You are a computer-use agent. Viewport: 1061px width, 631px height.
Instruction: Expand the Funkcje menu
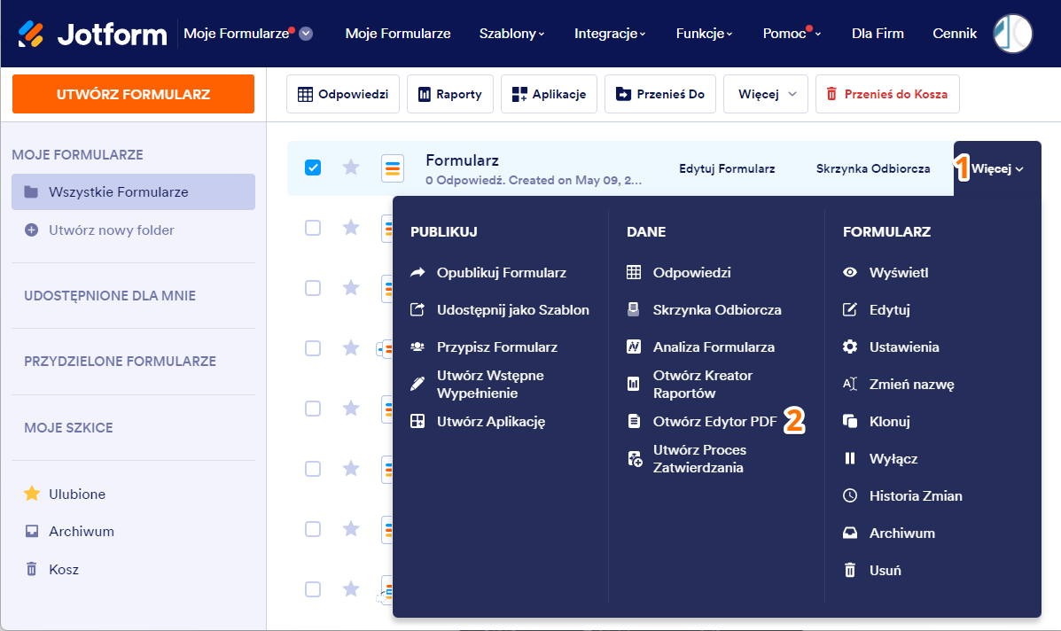pos(704,33)
